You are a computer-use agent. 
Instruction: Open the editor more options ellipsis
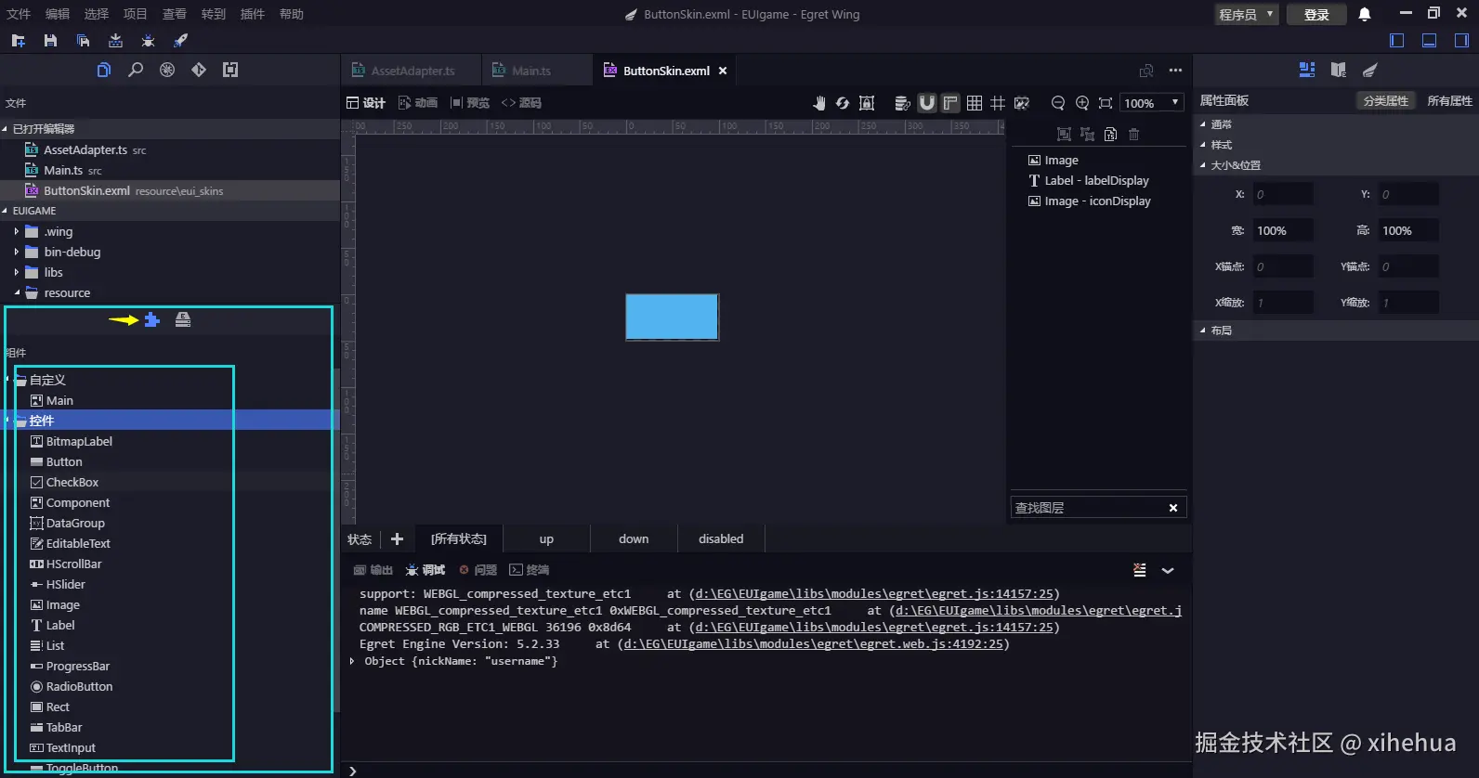1175,71
